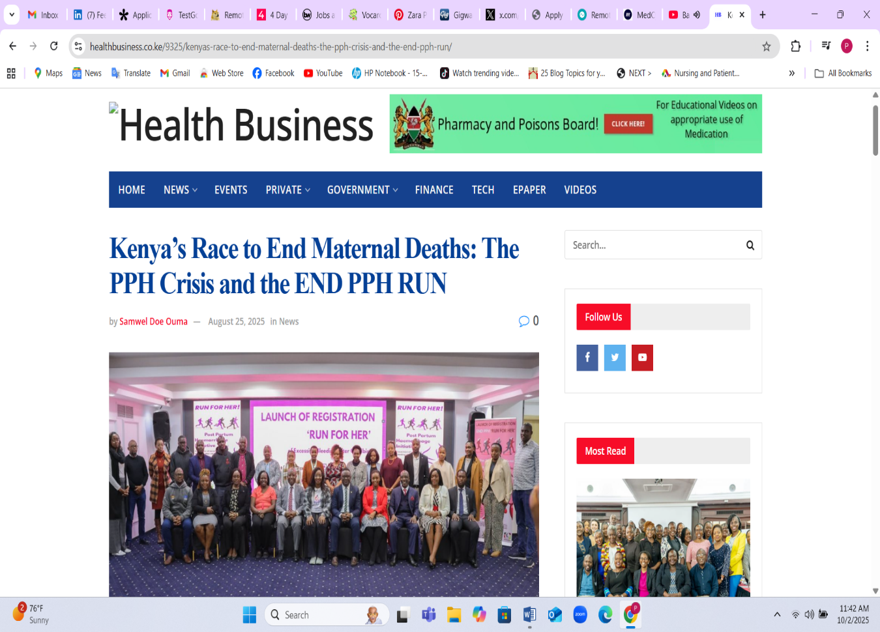The width and height of the screenshot is (880, 632).
Task: Open Microsoft Word from taskbar
Action: tap(529, 614)
